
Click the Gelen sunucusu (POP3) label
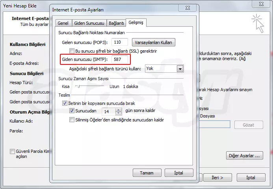85,42
